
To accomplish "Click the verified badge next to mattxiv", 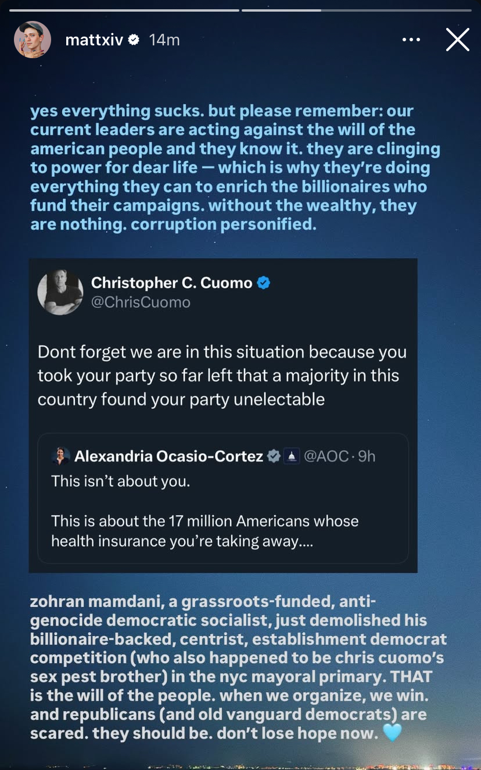I will pos(134,40).
